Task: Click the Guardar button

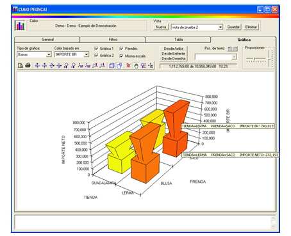Action: tap(233, 27)
